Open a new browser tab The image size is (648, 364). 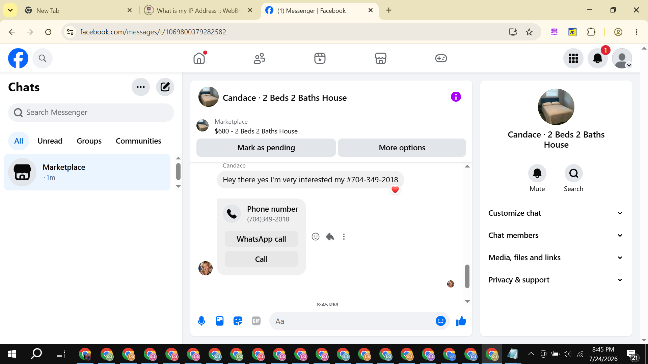pyautogui.click(x=389, y=10)
